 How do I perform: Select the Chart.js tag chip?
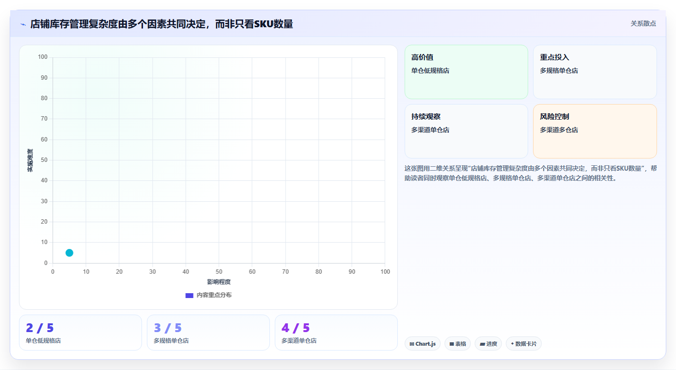423,344
